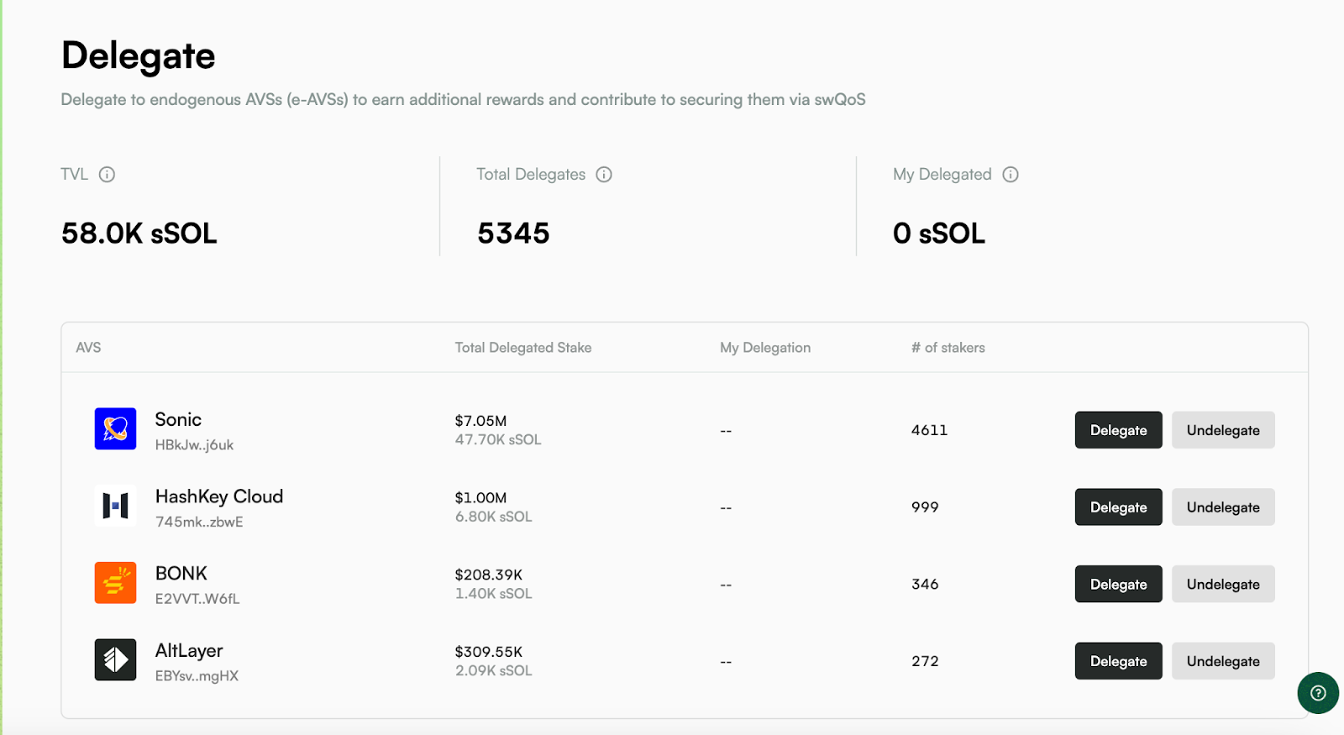Image resolution: width=1344 pixels, height=735 pixels.
Task: Click the Total Delegates label
Action: pos(531,175)
